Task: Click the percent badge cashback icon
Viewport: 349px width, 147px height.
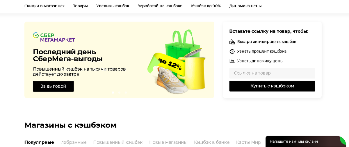Action: click(232, 51)
